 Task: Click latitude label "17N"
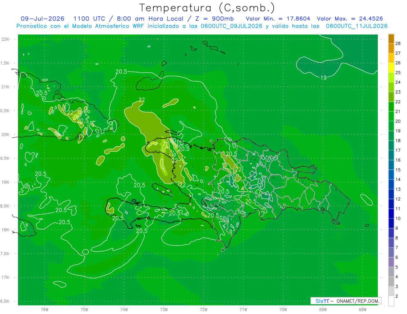(x=5, y=277)
